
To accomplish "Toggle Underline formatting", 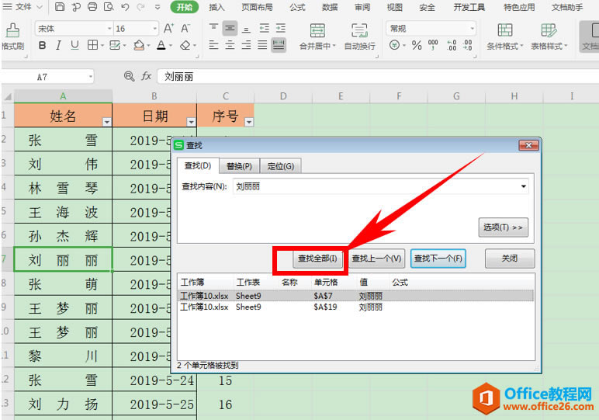I will coord(74,46).
